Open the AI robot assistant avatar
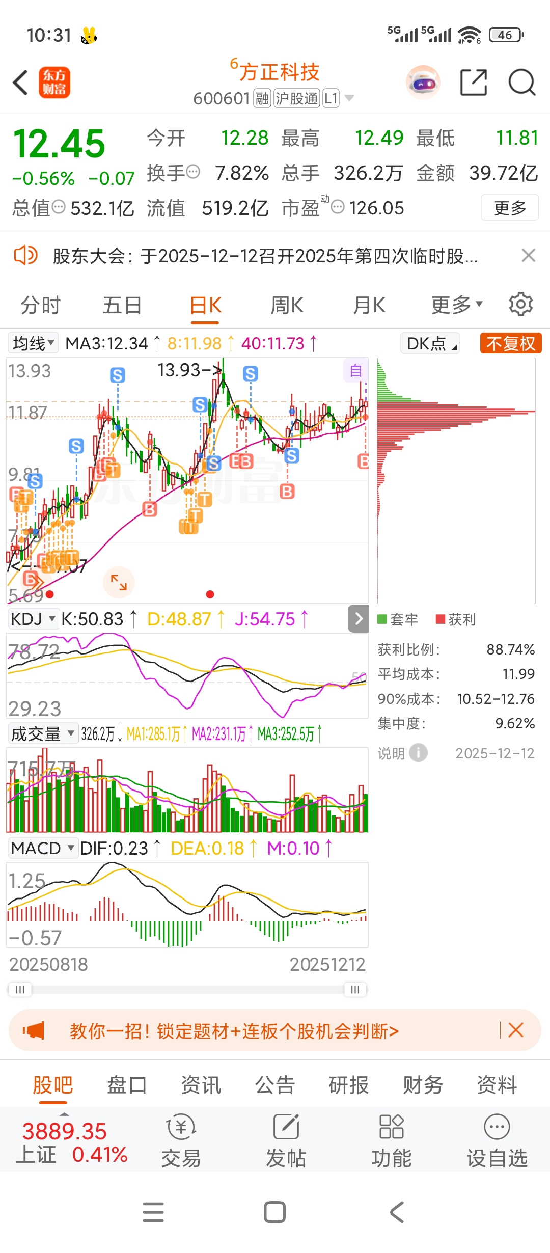550x1253 pixels. click(x=423, y=83)
